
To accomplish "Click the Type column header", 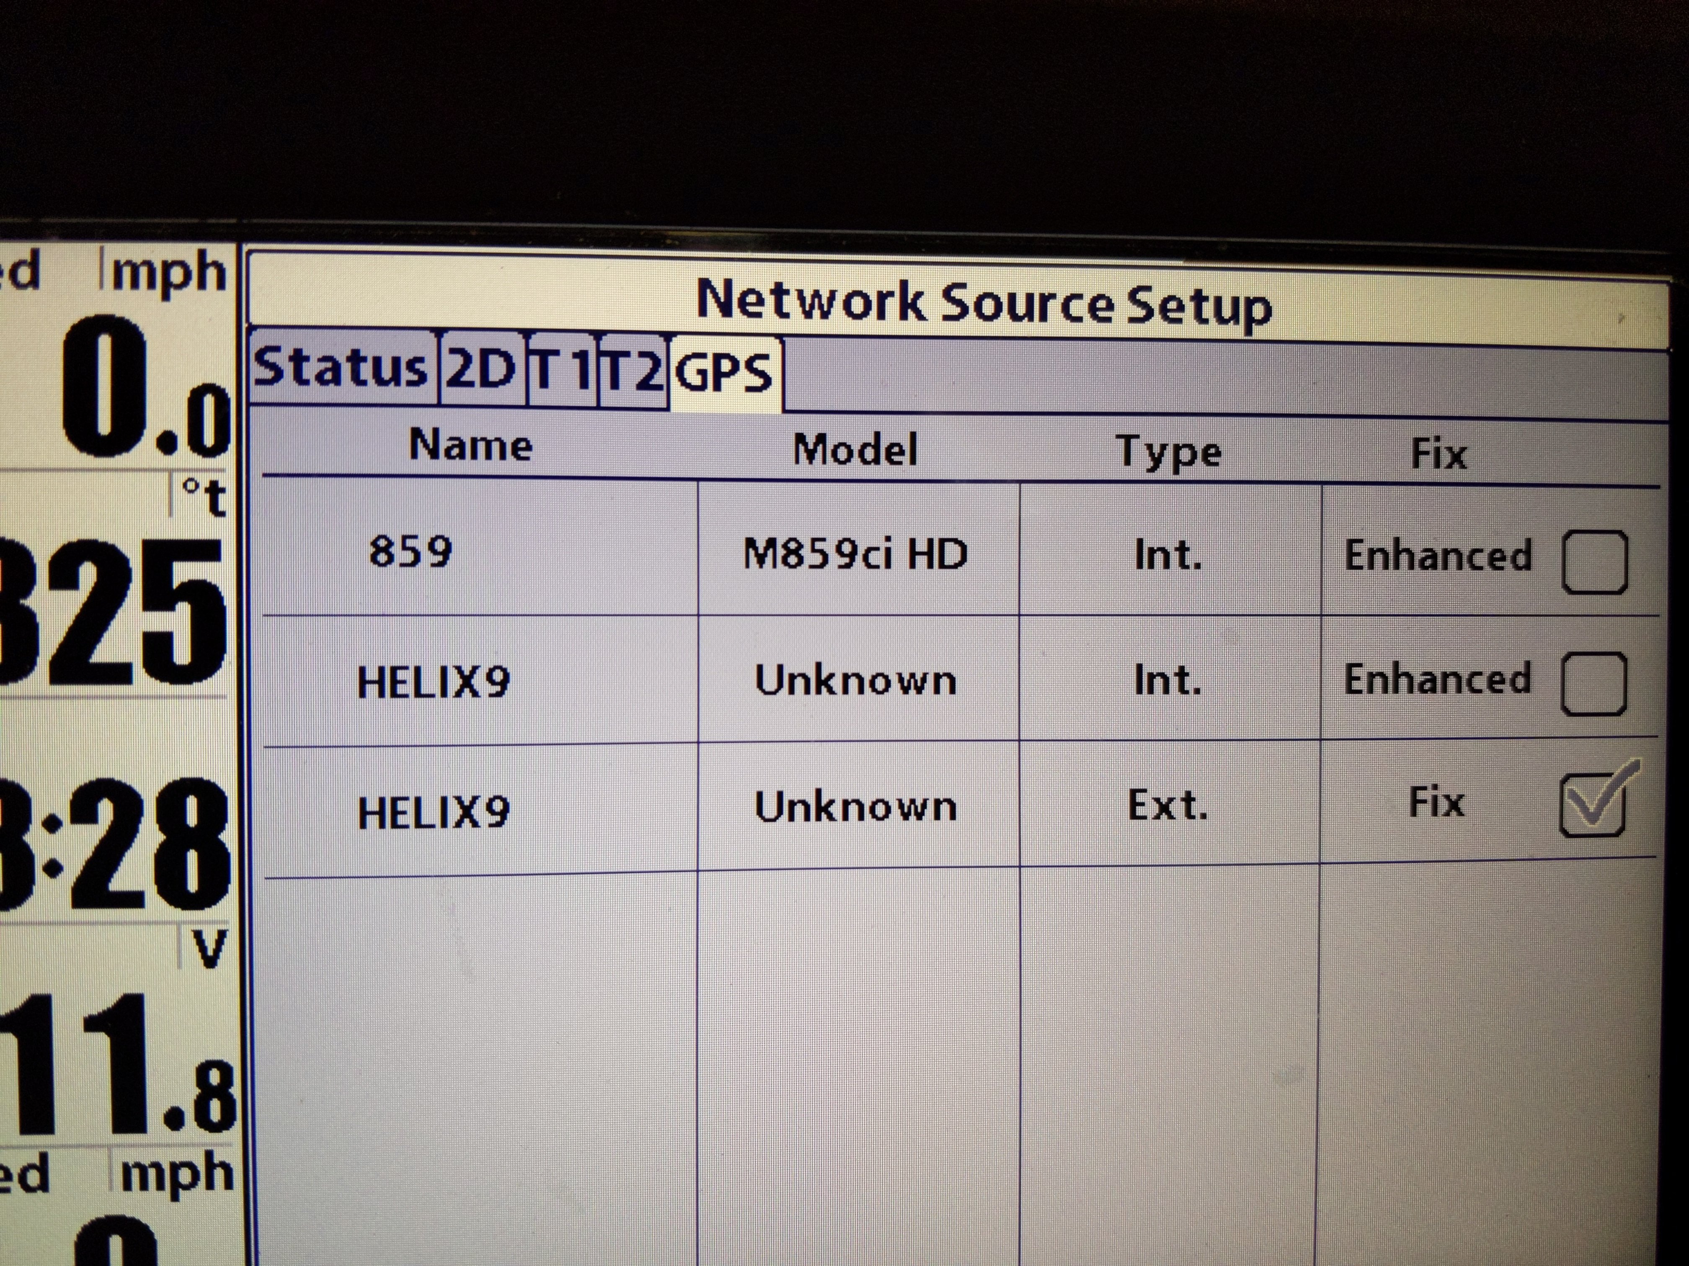I will click(1169, 453).
